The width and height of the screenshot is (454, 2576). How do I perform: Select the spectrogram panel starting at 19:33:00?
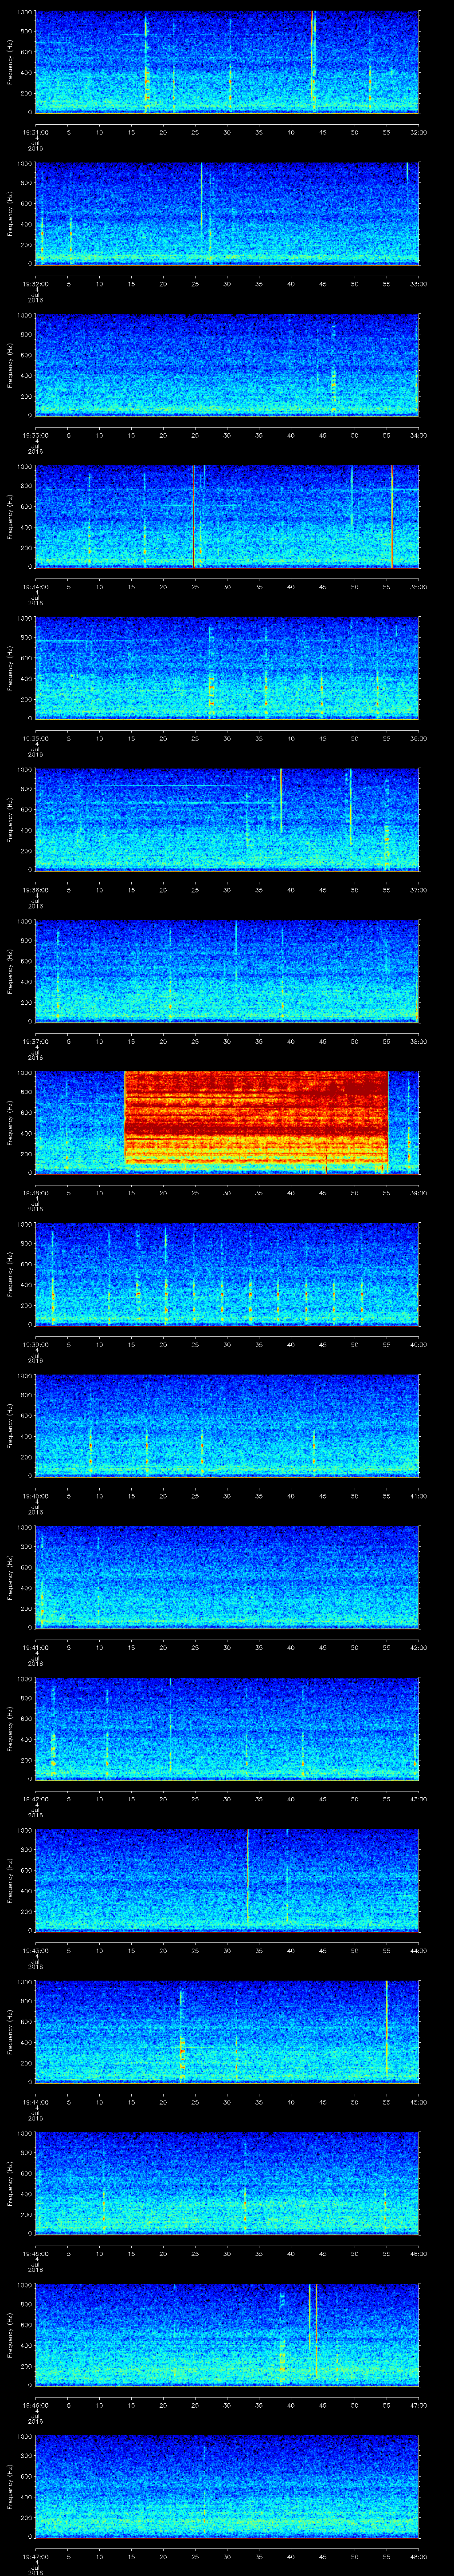pos(227,365)
